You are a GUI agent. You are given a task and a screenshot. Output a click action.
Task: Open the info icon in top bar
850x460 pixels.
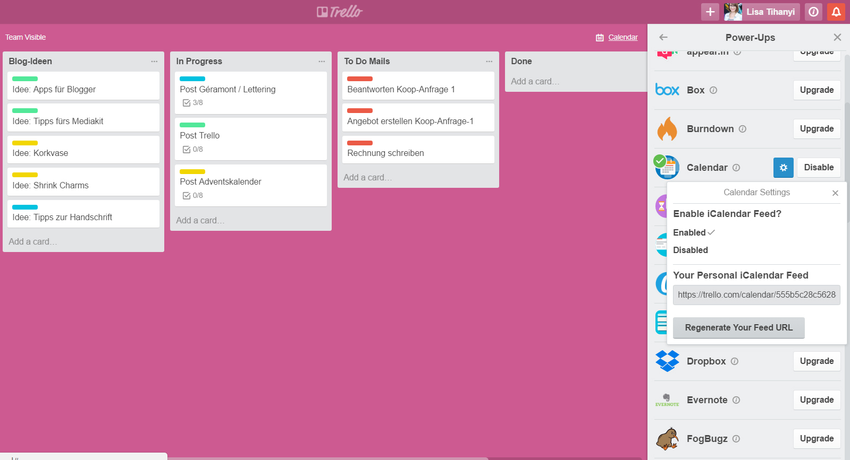click(813, 12)
